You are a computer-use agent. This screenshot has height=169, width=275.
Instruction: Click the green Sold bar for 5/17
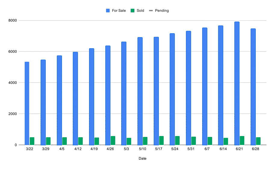(x=161, y=141)
